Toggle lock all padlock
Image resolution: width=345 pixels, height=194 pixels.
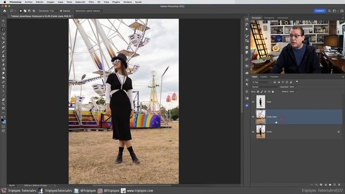tap(273, 92)
